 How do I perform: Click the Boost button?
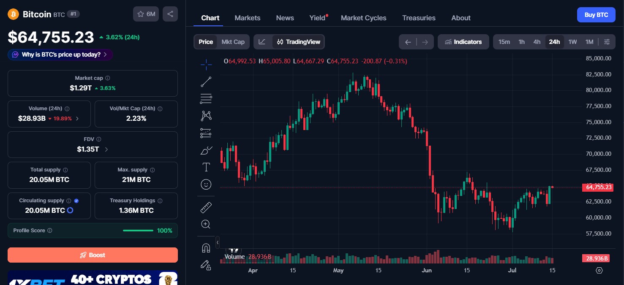93,255
